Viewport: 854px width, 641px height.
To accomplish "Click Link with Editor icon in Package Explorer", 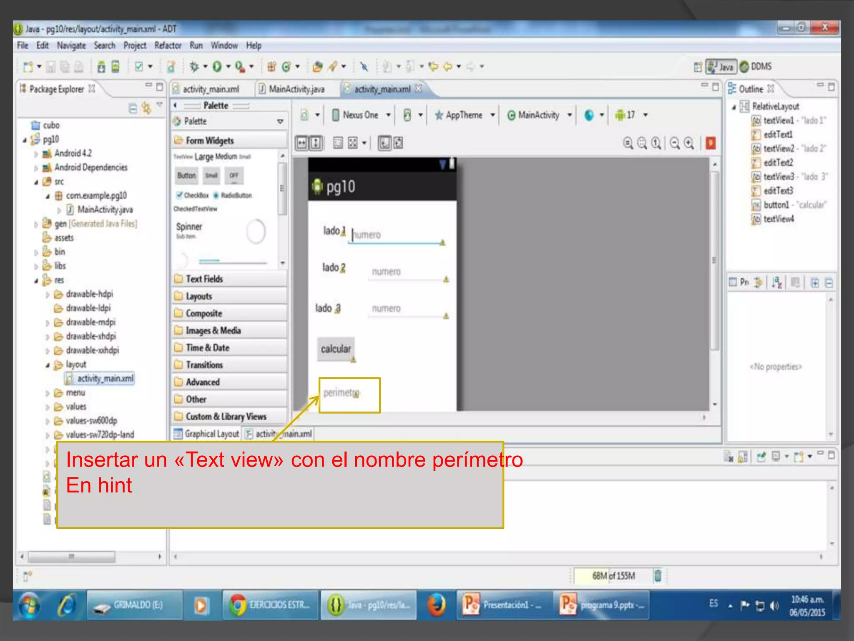I will pos(146,109).
